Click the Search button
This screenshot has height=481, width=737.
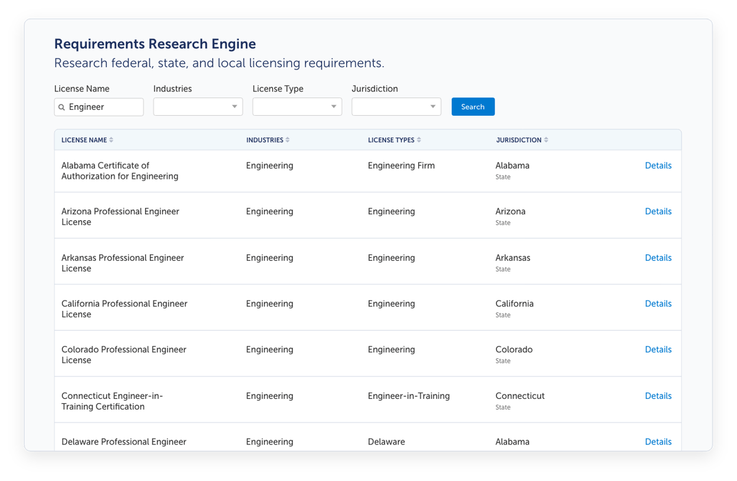coord(473,107)
